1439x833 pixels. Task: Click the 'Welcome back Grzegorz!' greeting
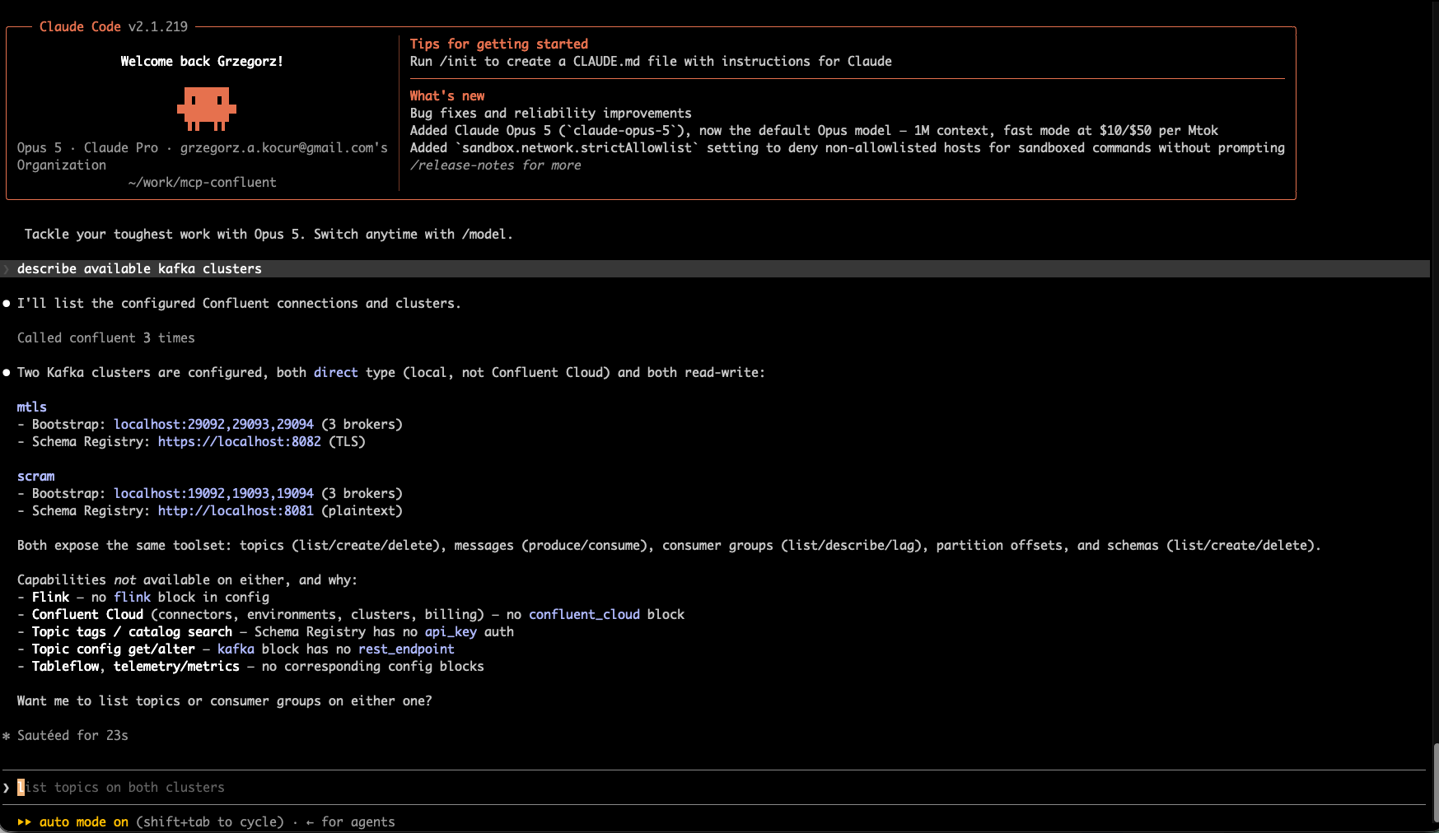pyautogui.click(x=202, y=62)
